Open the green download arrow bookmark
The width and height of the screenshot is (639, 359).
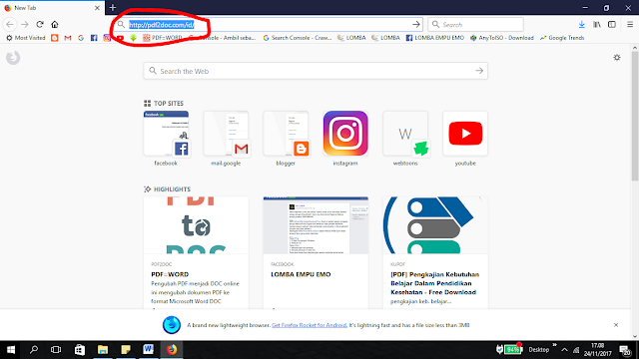coord(133,38)
